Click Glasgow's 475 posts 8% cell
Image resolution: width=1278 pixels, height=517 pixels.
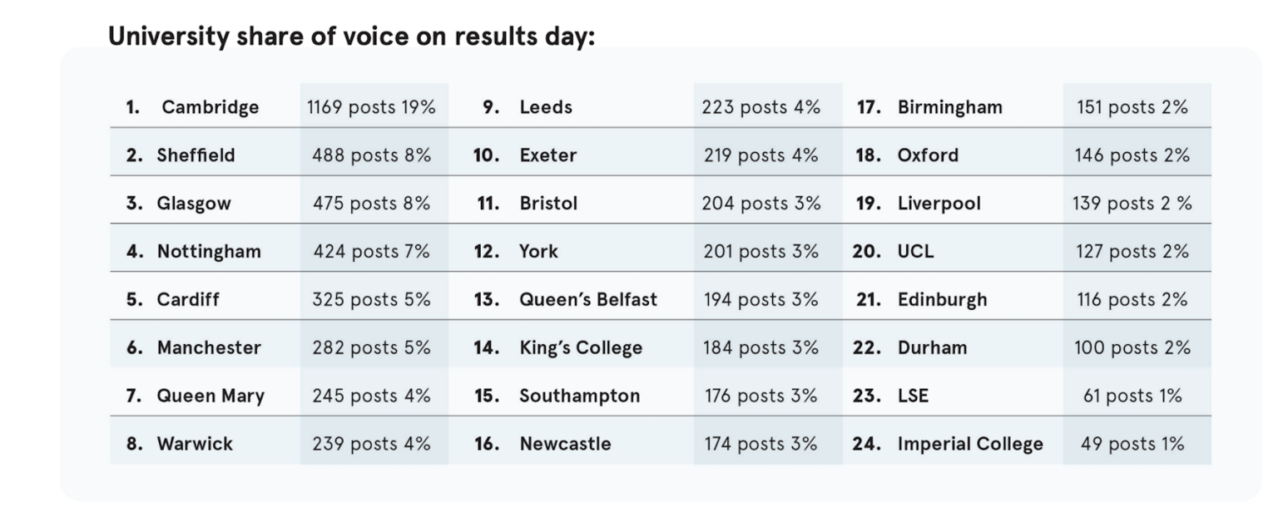pyautogui.click(x=371, y=204)
